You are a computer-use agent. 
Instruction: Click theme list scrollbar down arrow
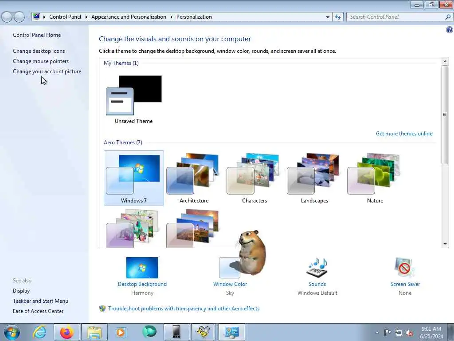(445, 244)
